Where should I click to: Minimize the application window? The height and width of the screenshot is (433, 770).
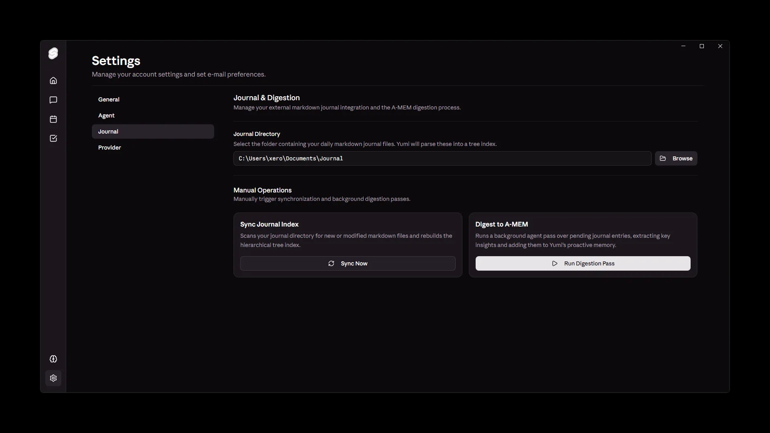tap(683, 46)
